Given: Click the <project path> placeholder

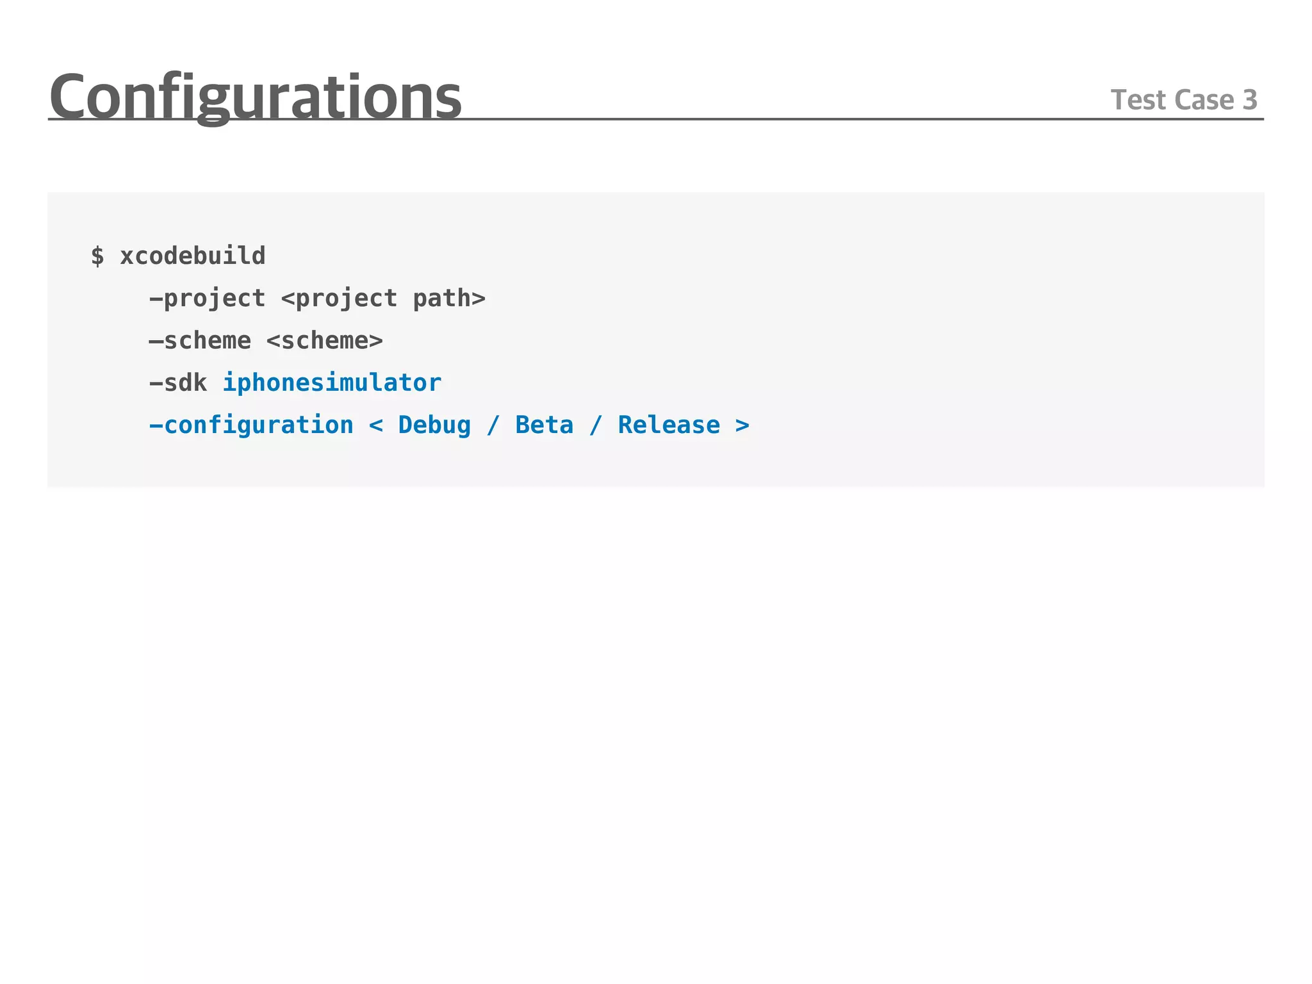Looking at the screenshot, I should pos(383,299).
